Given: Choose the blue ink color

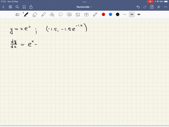Looking at the screenshot, I should [111, 14].
